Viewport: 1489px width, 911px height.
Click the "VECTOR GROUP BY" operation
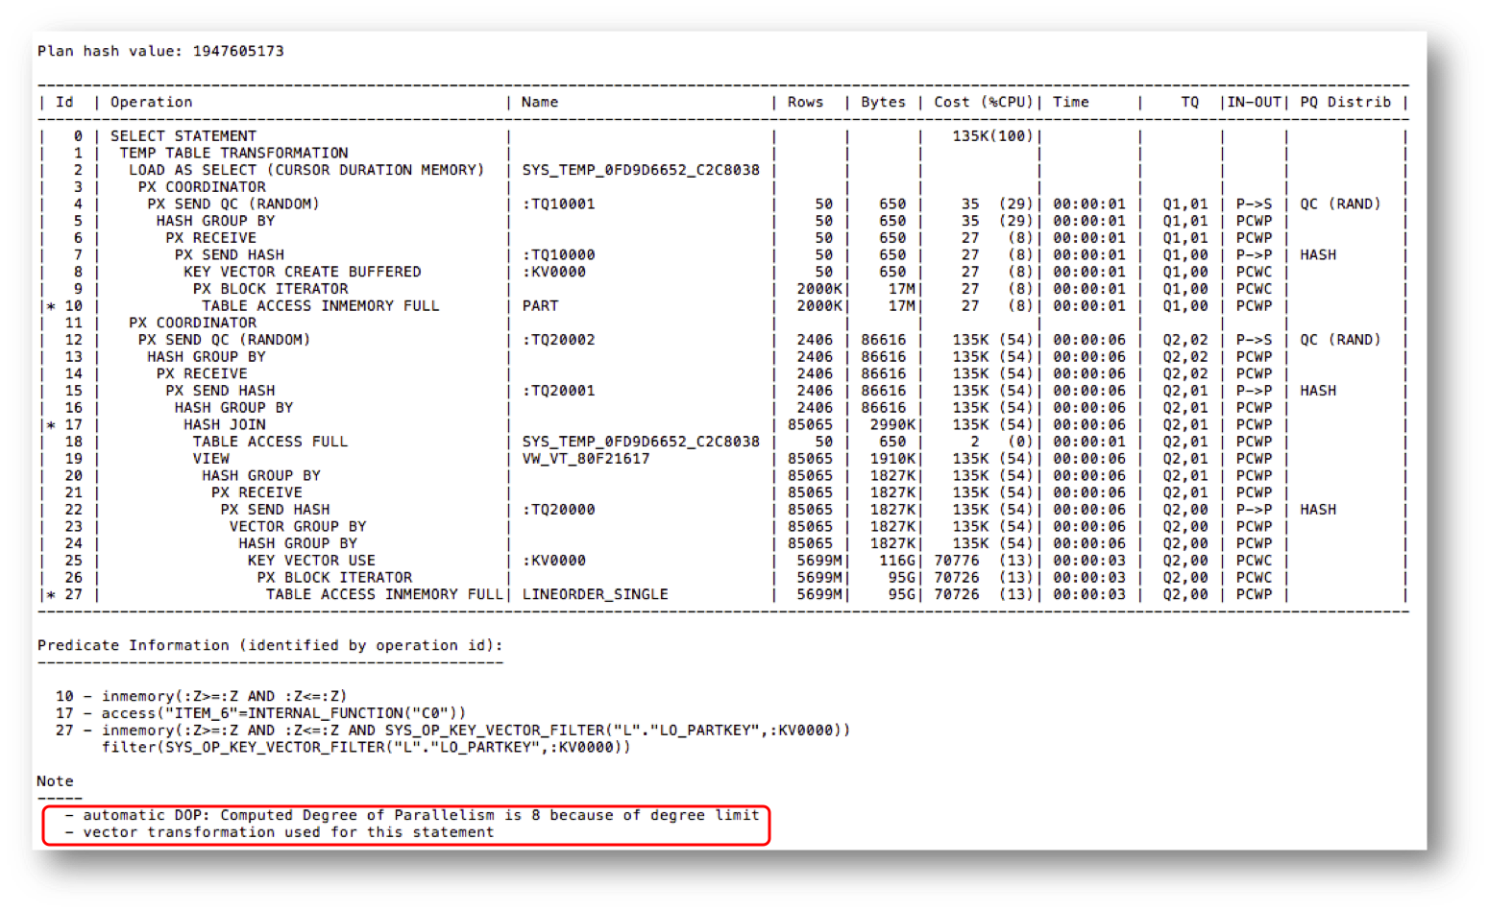[x=298, y=526]
